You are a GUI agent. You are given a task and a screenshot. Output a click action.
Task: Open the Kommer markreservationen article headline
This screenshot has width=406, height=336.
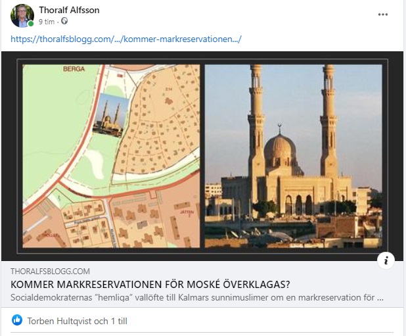coord(150,285)
